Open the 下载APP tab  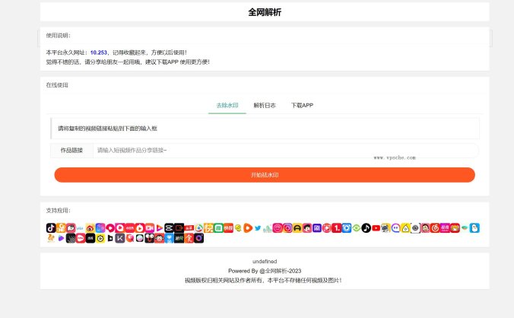coord(302,105)
